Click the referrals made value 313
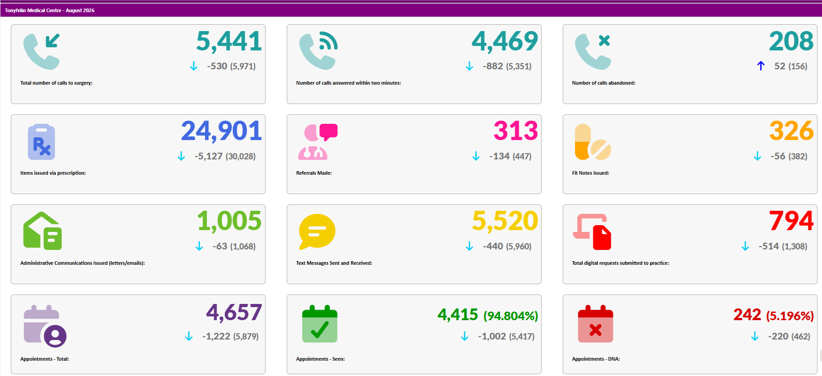 [516, 131]
